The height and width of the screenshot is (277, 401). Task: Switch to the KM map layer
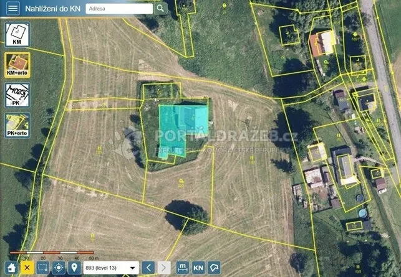tap(17, 34)
